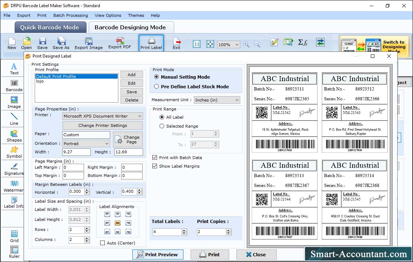
Task: Click the zoom out magnifier icon
Action: (257, 44)
